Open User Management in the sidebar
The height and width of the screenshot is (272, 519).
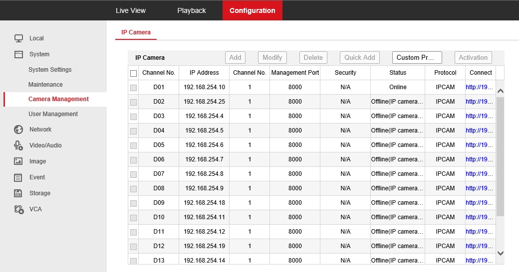click(x=53, y=114)
